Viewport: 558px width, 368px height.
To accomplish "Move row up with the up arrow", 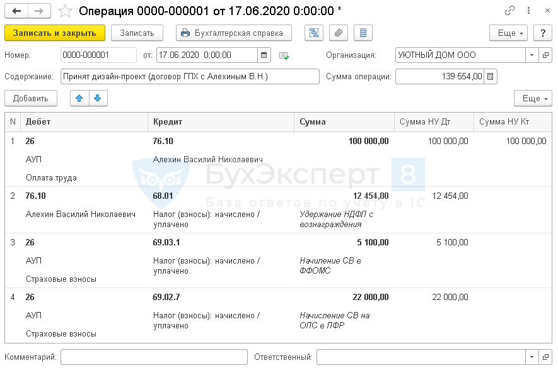I will click(x=79, y=98).
